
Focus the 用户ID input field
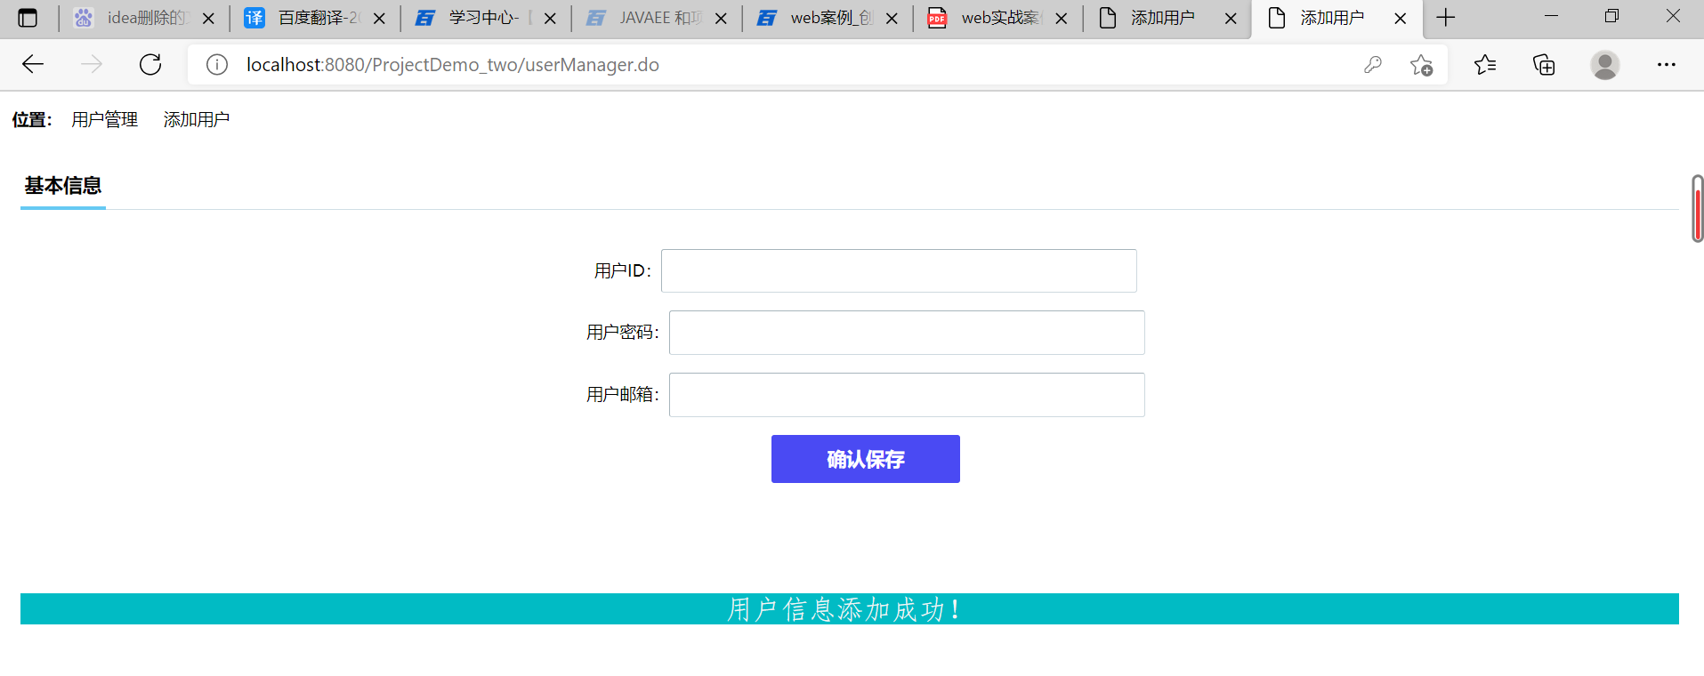(x=899, y=270)
